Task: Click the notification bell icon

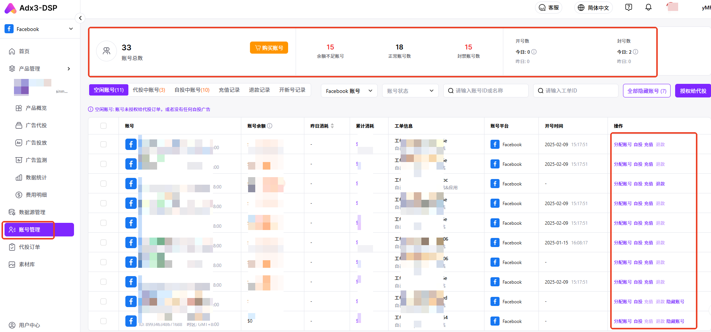Action: point(648,8)
